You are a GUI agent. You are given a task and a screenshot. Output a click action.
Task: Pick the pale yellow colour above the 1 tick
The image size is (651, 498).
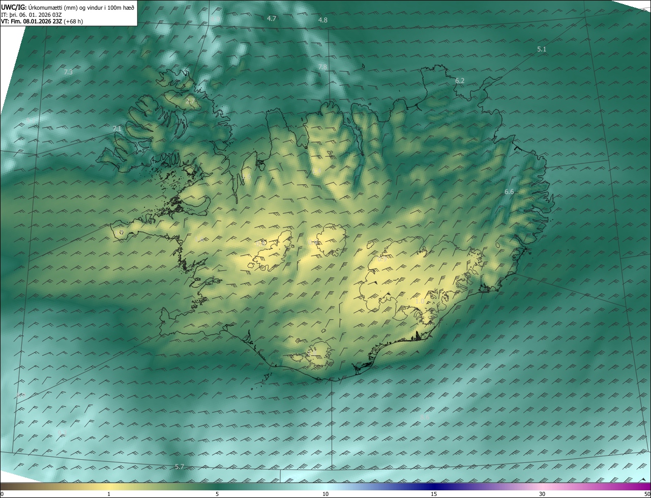(109, 486)
